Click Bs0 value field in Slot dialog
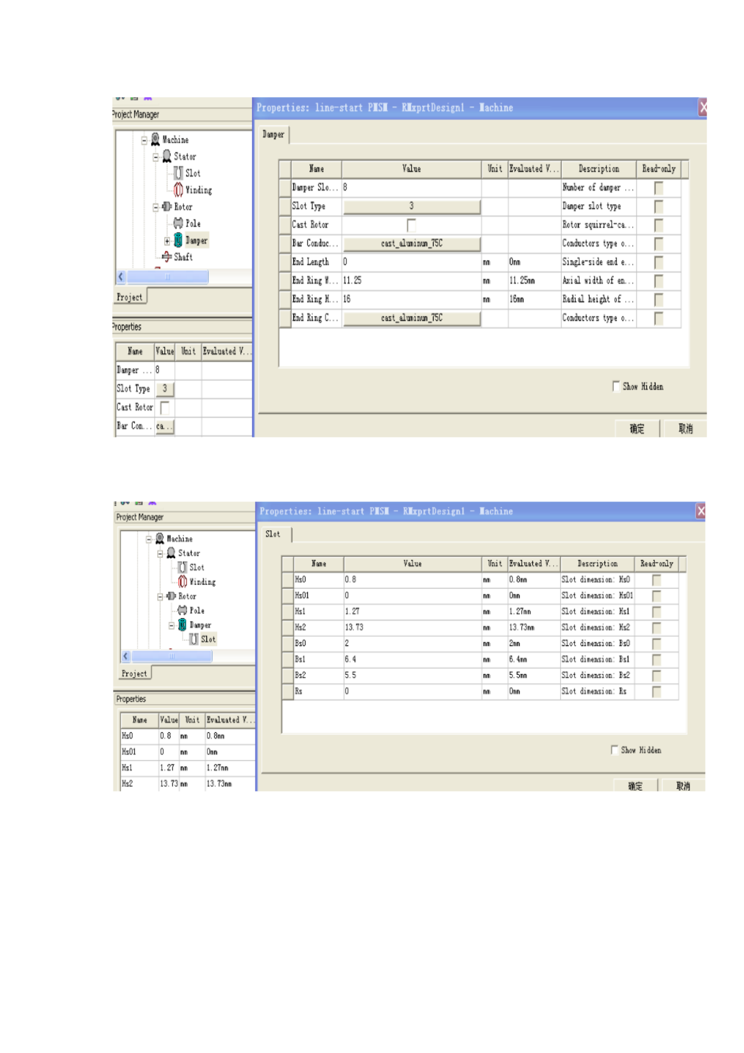The height and width of the screenshot is (1053, 744). coord(412,643)
